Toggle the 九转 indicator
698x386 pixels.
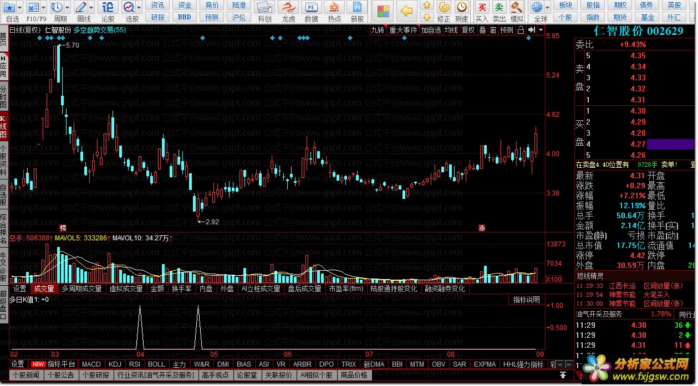click(378, 30)
